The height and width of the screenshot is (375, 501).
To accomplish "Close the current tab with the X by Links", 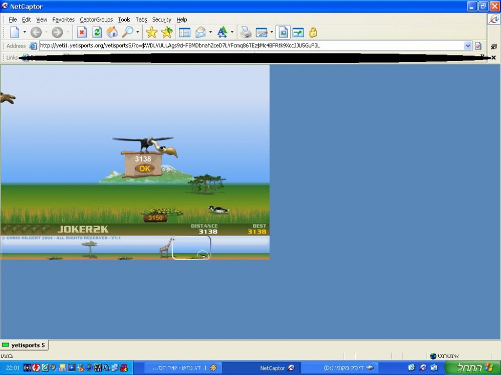I will [x=493, y=57].
